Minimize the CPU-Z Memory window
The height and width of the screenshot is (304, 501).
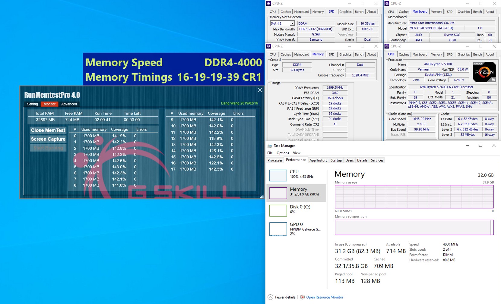pyautogui.click(x=349, y=46)
